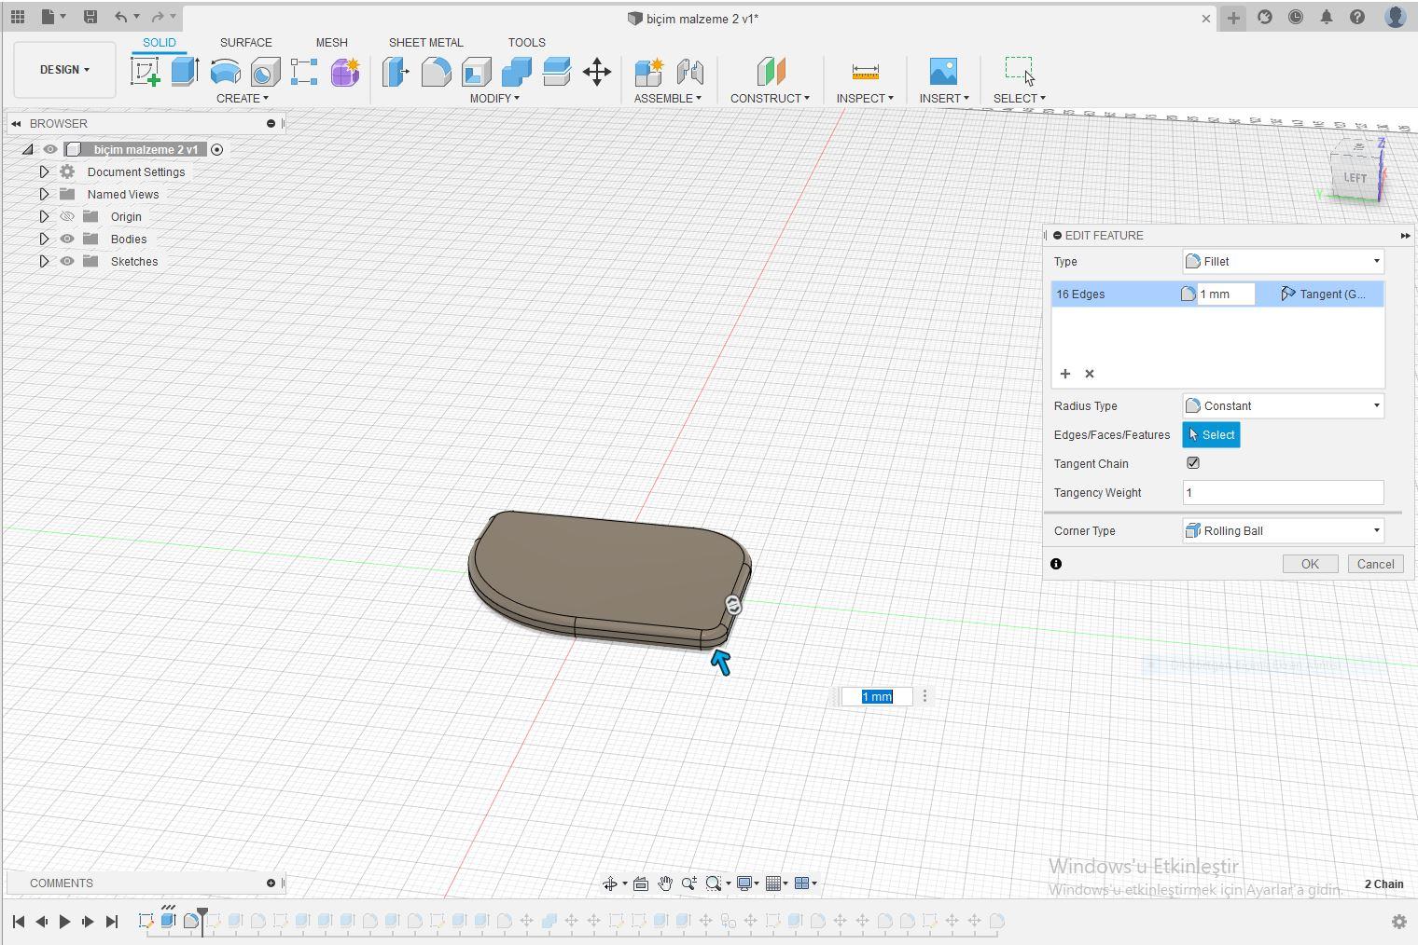The image size is (1418, 945).
Task: Open the notifications bell
Action: 1326,17
